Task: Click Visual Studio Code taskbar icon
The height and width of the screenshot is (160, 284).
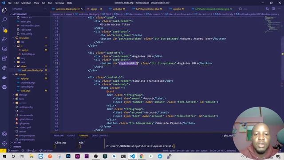Action: 132,156
